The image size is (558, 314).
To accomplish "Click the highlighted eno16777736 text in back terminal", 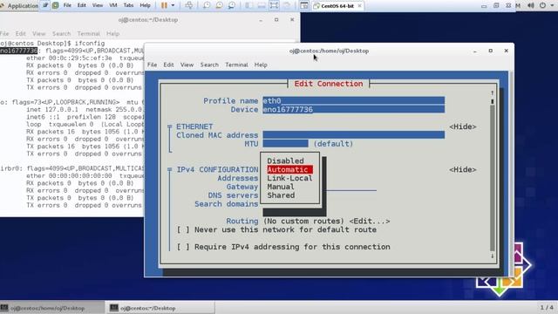I will pos(18,51).
